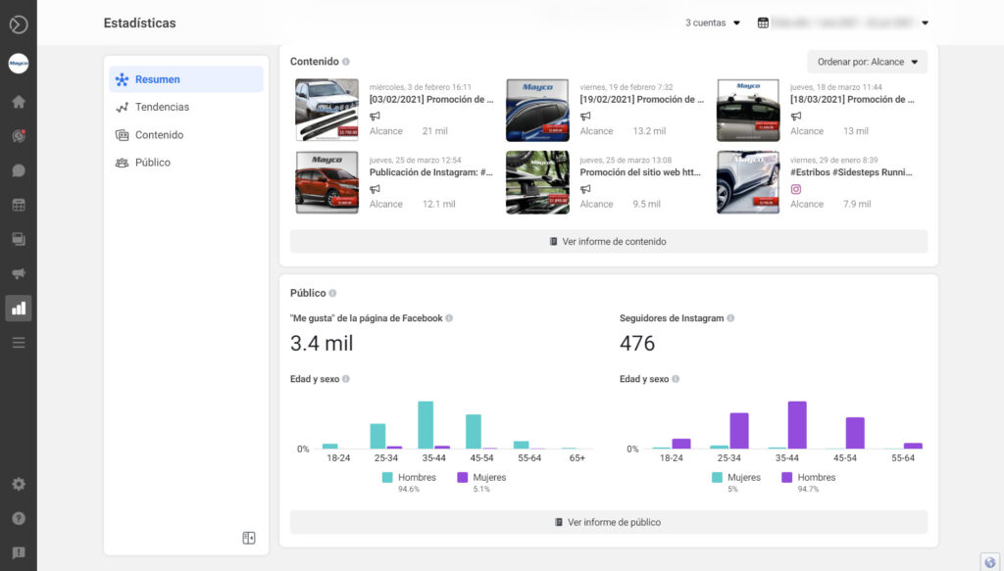Click Ver informe de público button
This screenshot has width=1004, height=571.
click(x=608, y=522)
